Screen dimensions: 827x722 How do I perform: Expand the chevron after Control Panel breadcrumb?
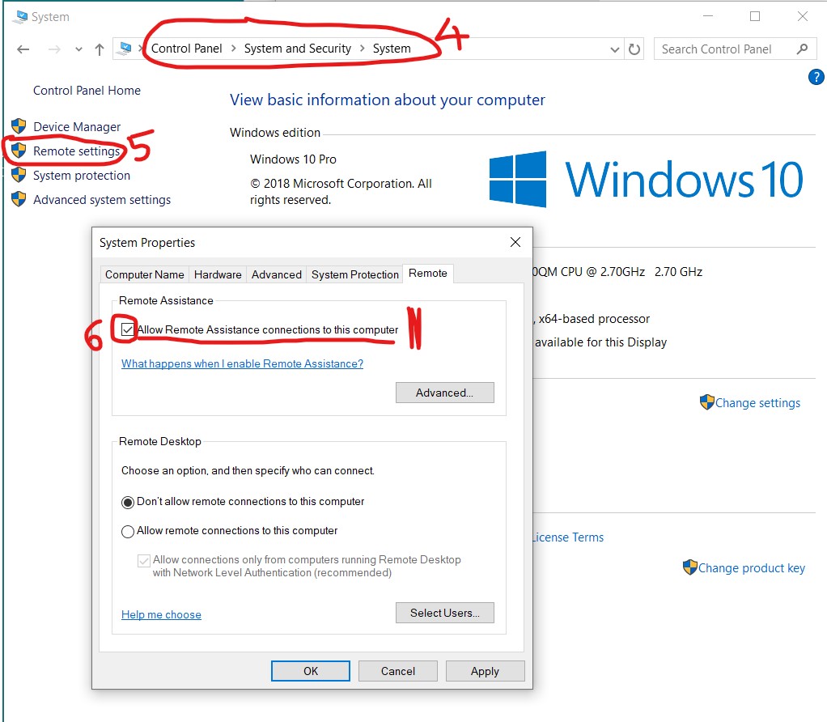coord(233,49)
